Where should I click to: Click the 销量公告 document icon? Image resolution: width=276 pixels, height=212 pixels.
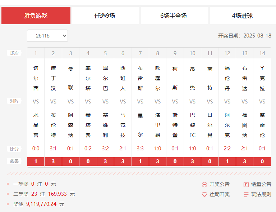[246, 184]
